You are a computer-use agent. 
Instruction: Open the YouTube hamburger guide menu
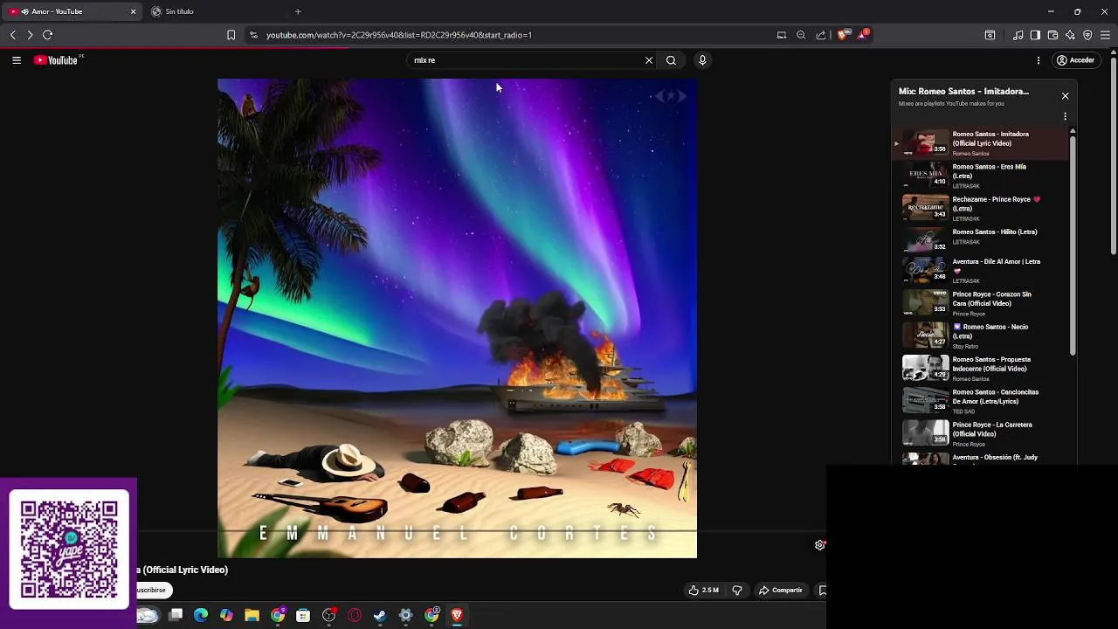point(17,60)
